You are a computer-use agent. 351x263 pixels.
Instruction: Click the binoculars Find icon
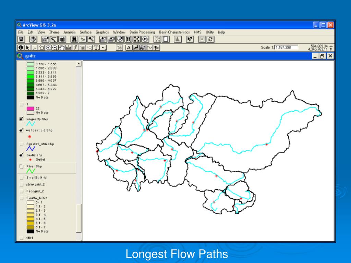(x=74, y=39)
